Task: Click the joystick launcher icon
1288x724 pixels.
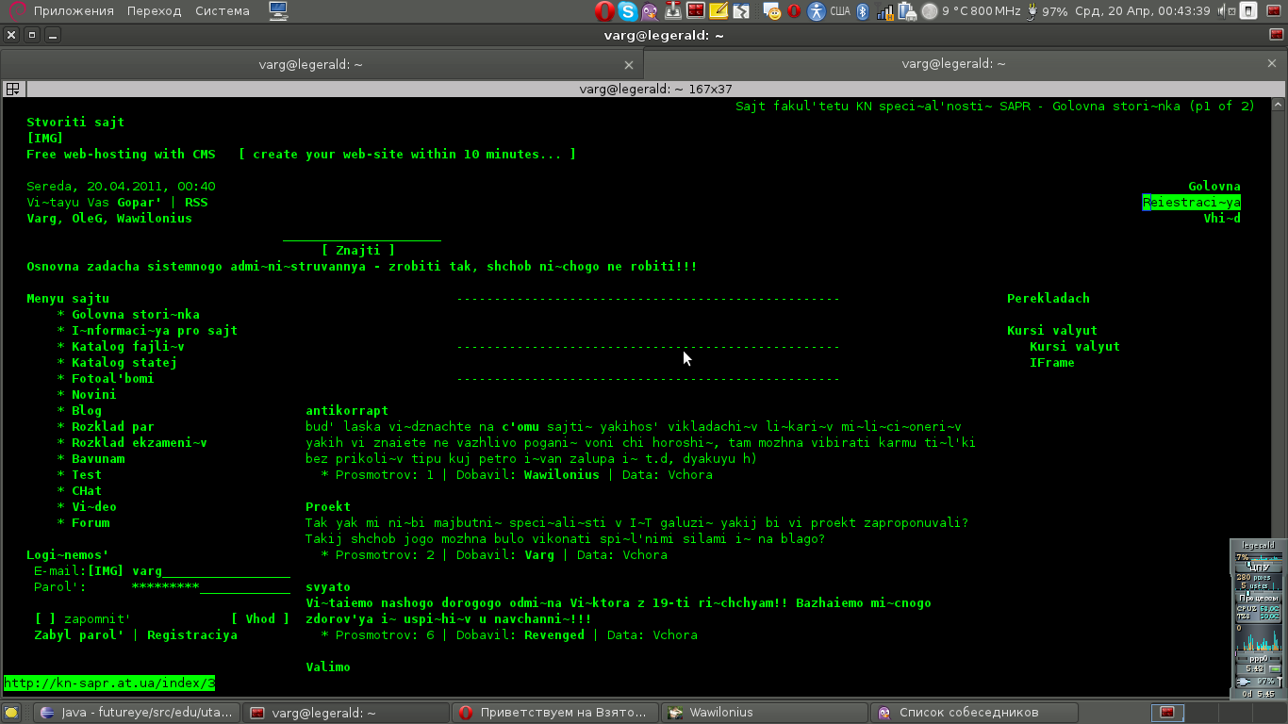Action: tap(672, 11)
